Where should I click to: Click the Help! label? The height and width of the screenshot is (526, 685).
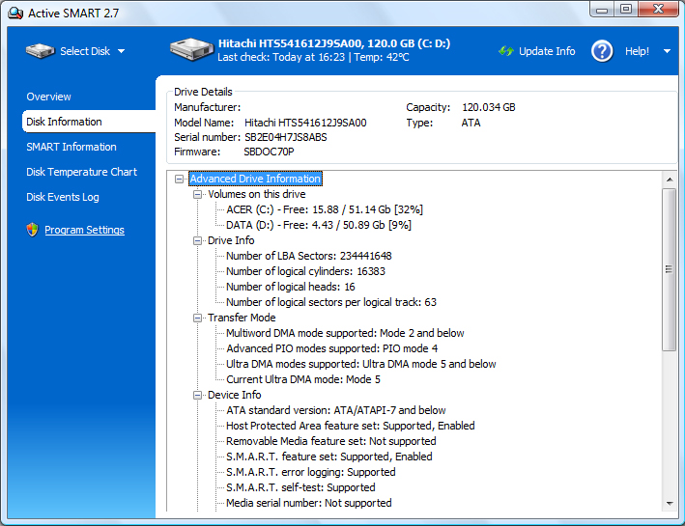click(637, 51)
